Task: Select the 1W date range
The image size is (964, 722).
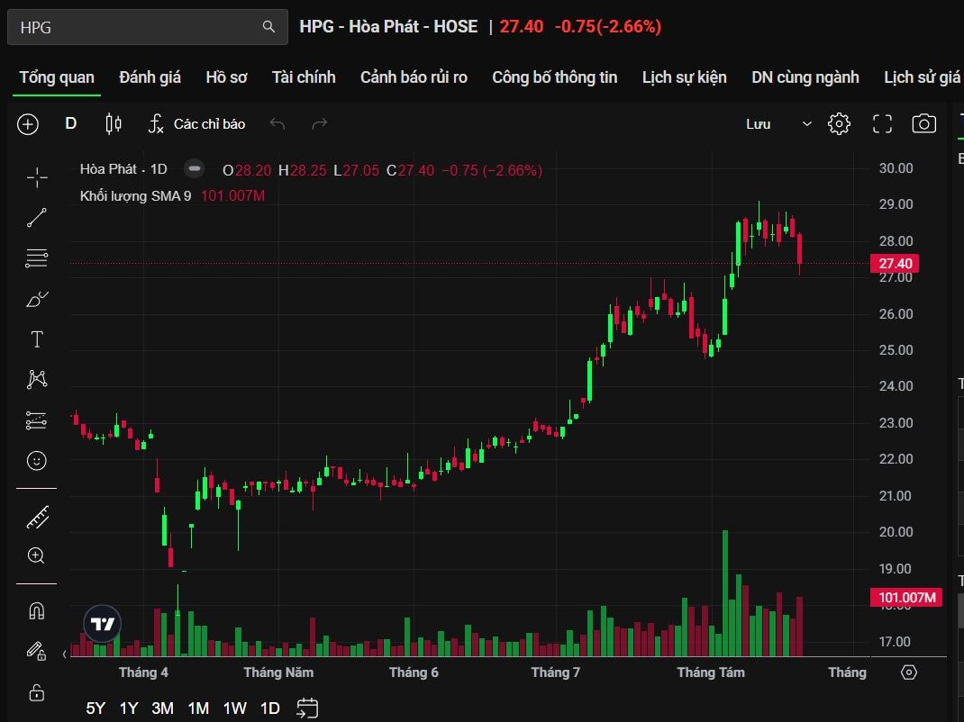Action: click(x=234, y=708)
